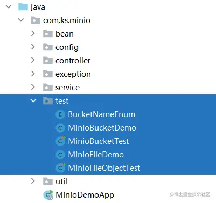Click the exception package folder icon
This screenshot has height=203, width=216.
coord(48,74)
